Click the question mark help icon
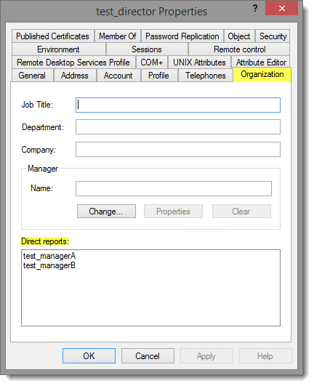 (255, 8)
